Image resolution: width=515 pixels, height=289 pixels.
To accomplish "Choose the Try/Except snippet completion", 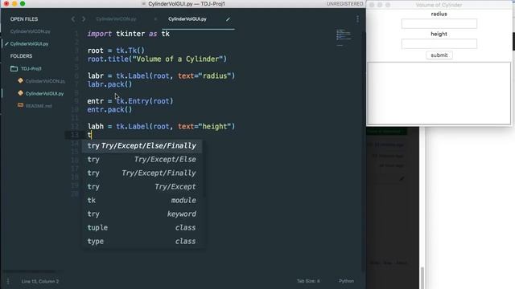I will (x=142, y=187).
